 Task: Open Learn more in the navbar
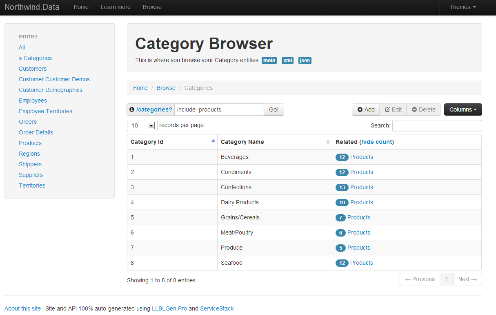coord(116,7)
